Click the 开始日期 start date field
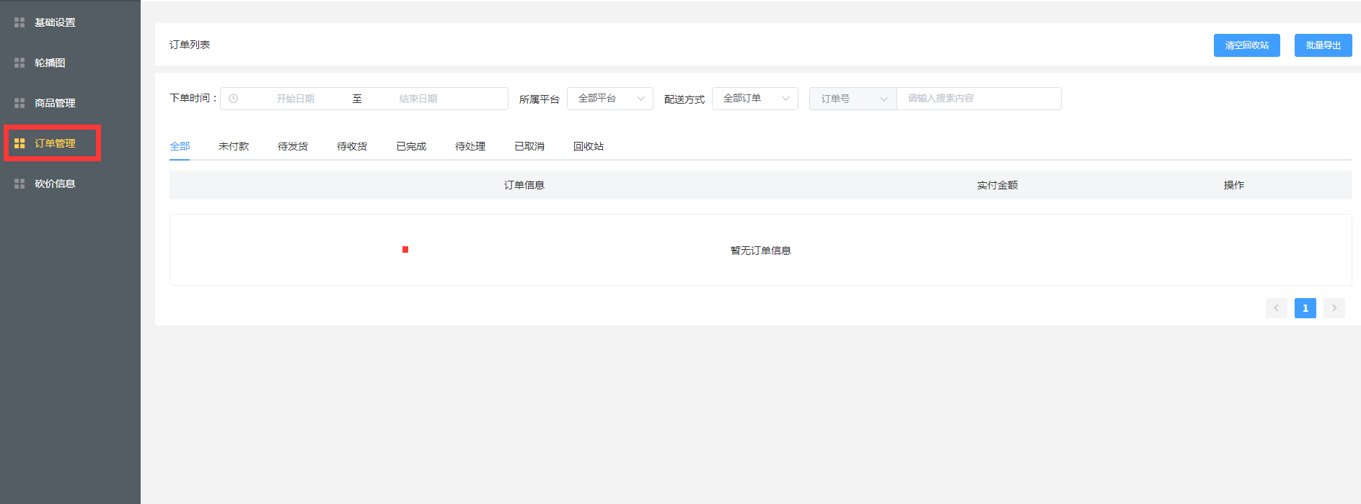The image size is (1361, 504). click(x=296, y=99)
